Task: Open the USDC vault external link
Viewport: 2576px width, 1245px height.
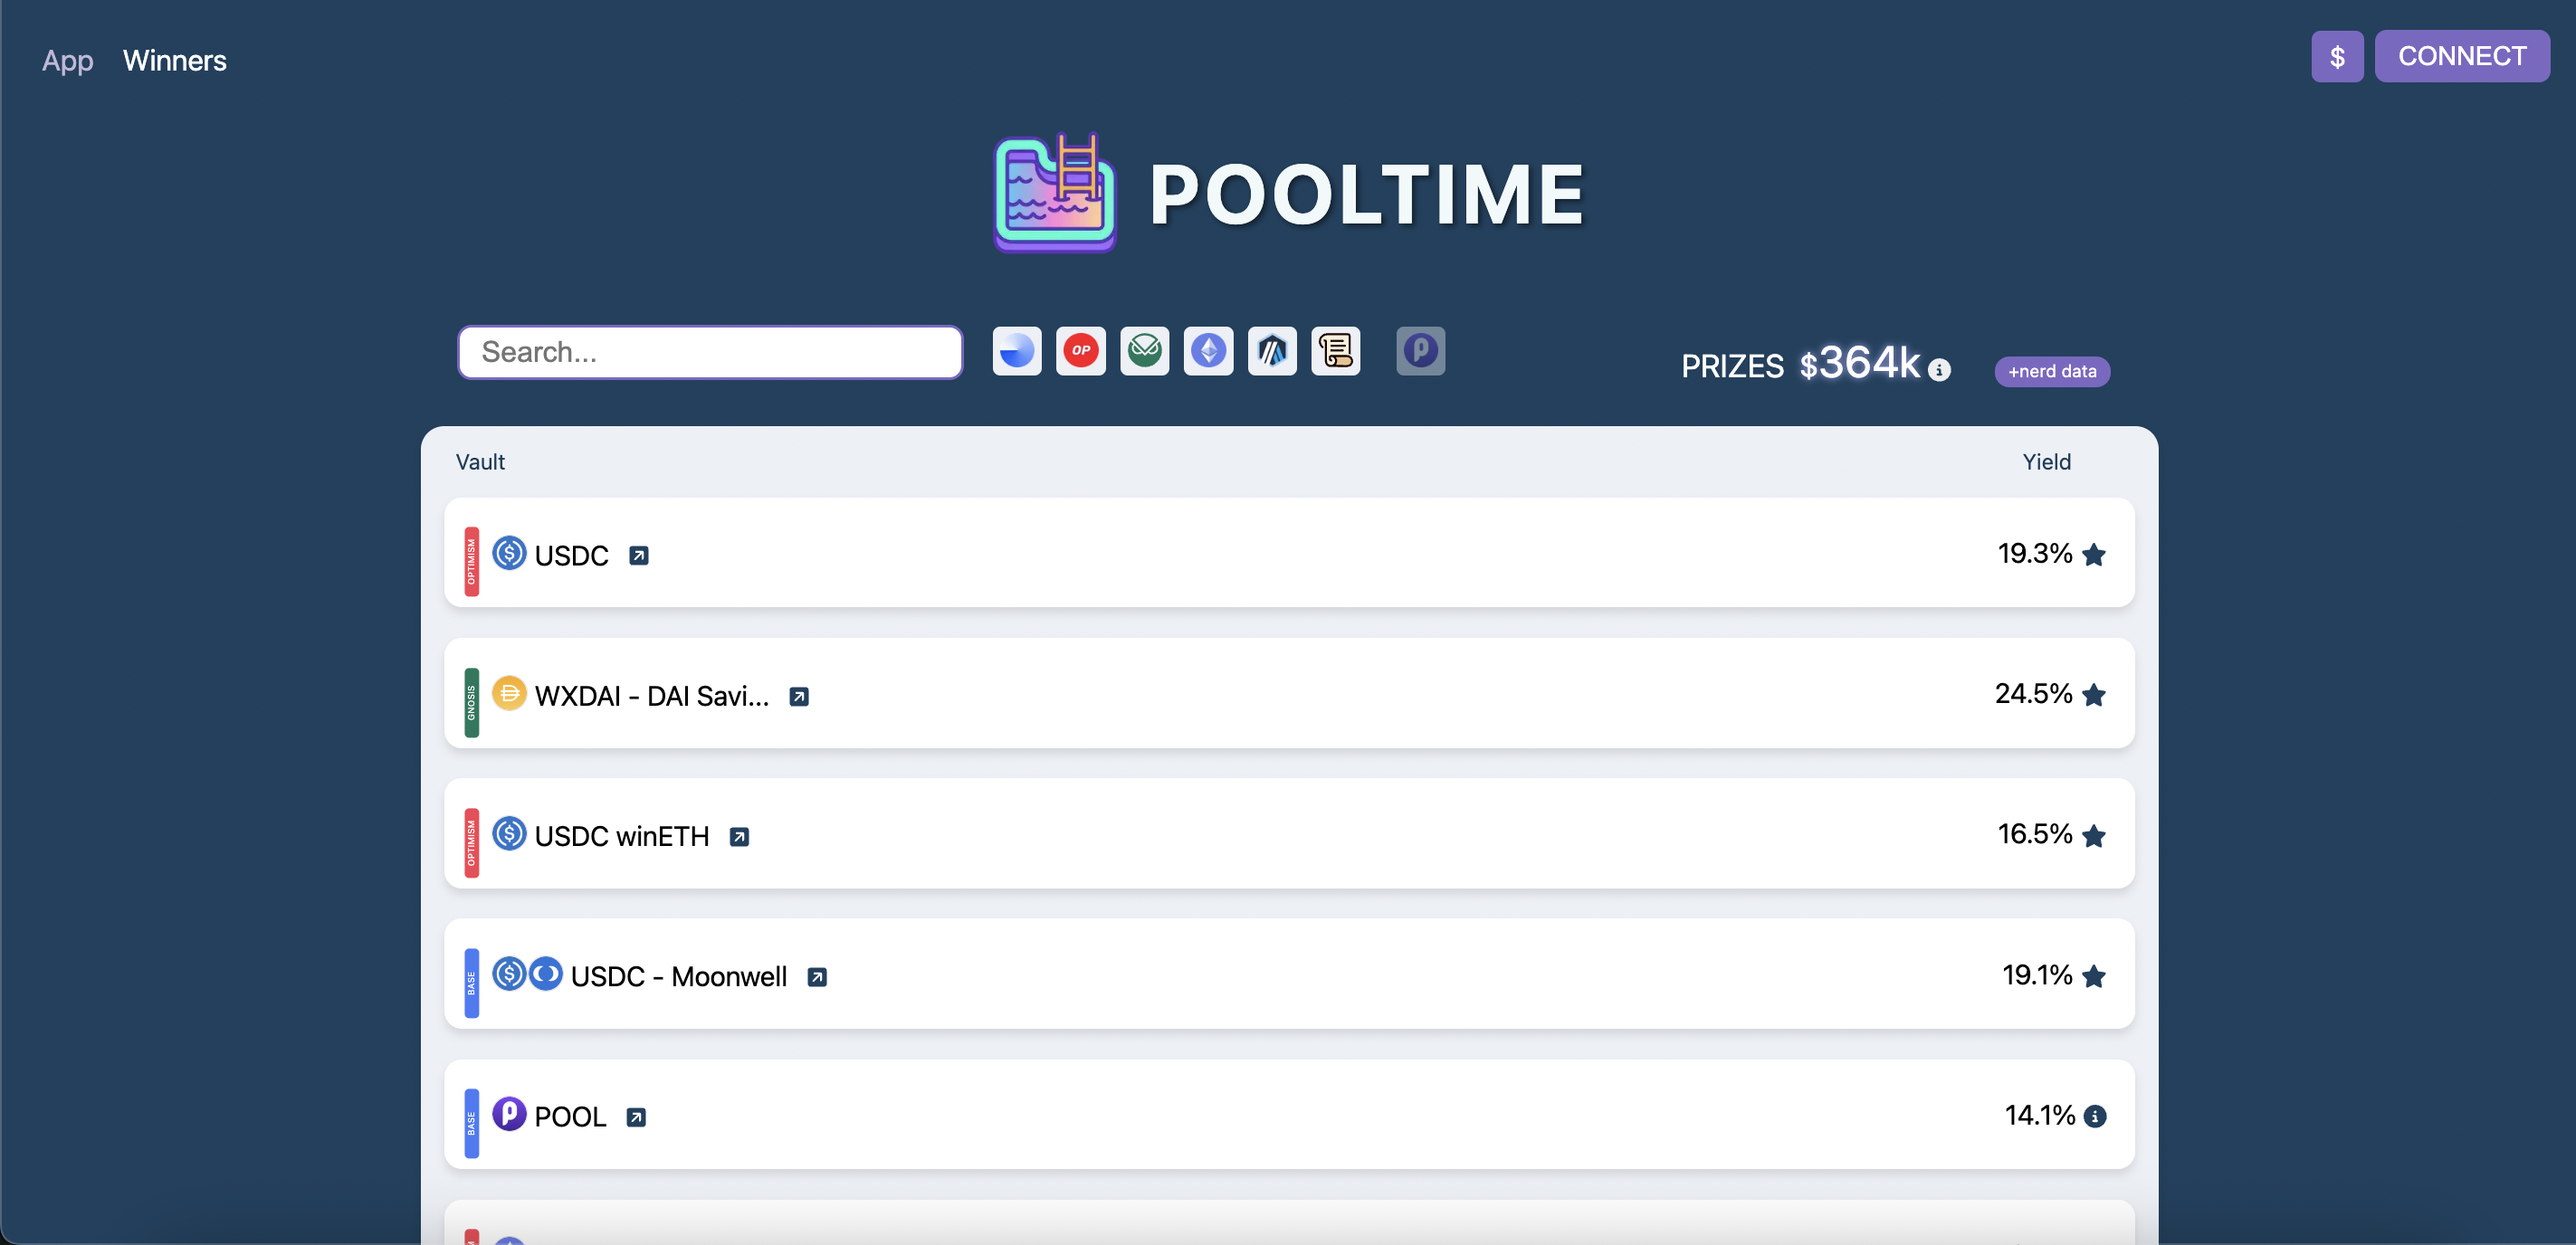Action: point(639,553)
